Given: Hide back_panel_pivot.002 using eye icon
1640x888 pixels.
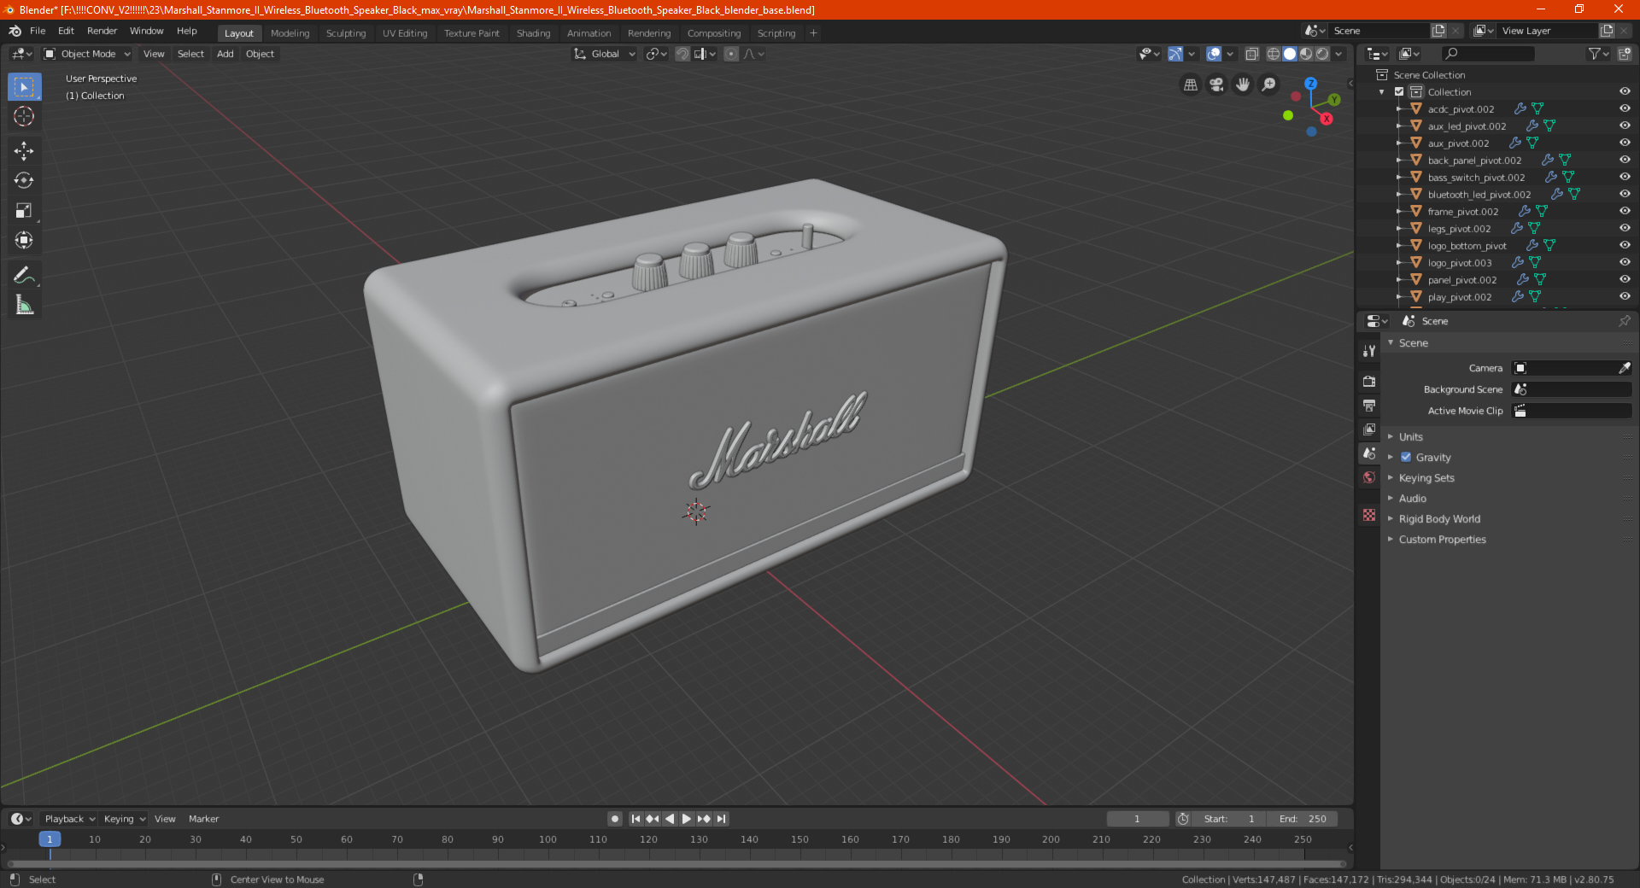Looking at the screenshot, I should tap(1625, 160).
